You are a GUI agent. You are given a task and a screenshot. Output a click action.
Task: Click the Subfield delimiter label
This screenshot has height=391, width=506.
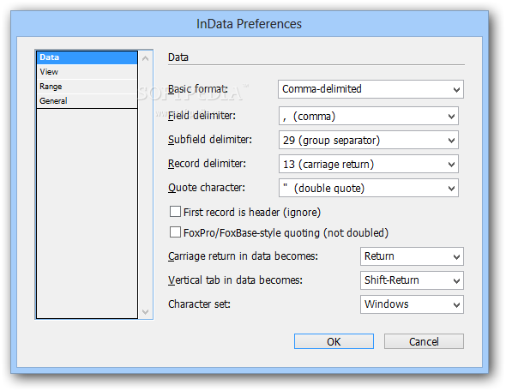(x=210, y=140)
